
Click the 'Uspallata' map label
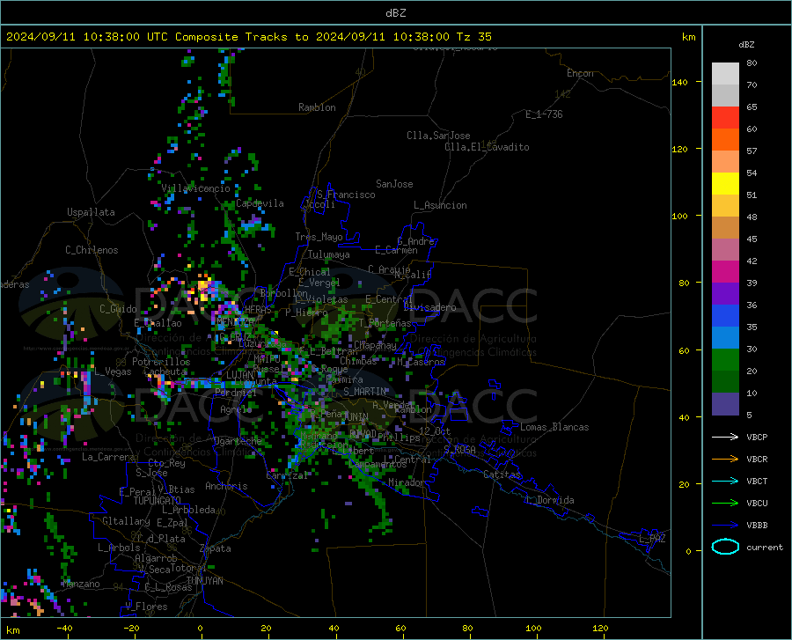click(x=91, y=213)
